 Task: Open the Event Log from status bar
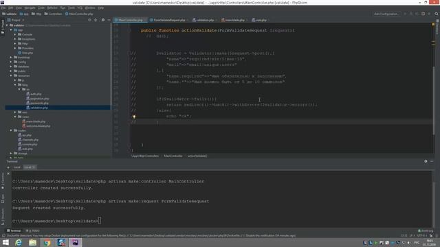(x=426, y=231)
